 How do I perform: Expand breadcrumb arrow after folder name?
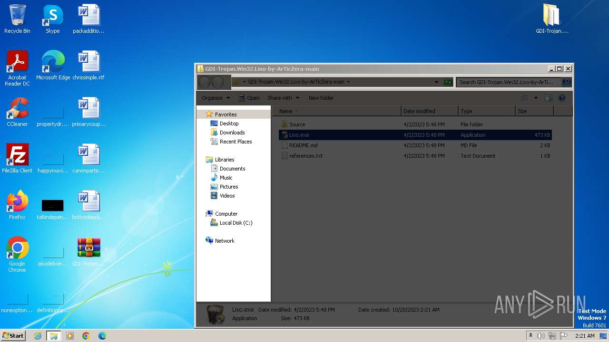tap(348, 82)
